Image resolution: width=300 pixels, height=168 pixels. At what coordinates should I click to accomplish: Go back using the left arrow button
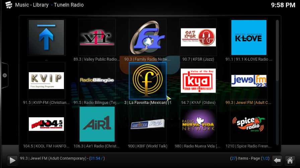coord(277,160)
